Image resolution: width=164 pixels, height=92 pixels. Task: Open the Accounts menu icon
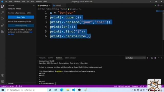[3, 75]
